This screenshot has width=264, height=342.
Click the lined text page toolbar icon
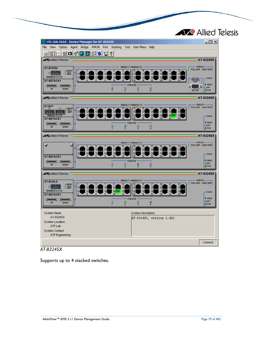[64, 54]
